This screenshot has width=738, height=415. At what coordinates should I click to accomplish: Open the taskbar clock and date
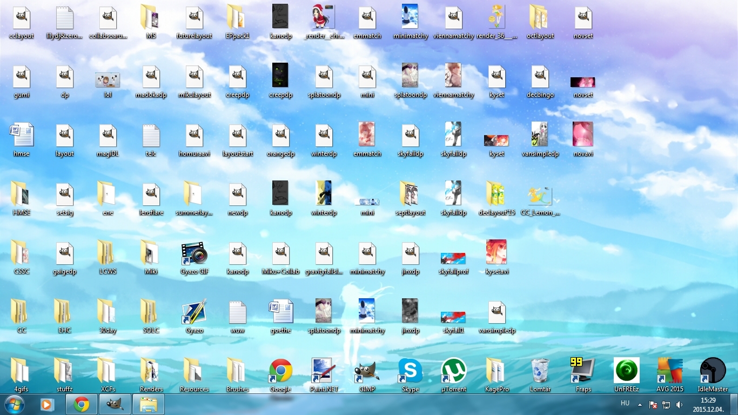click(708, 405)
